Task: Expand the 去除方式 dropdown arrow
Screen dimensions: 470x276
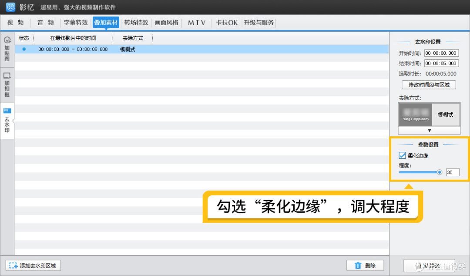Action: tap(429, 130)
